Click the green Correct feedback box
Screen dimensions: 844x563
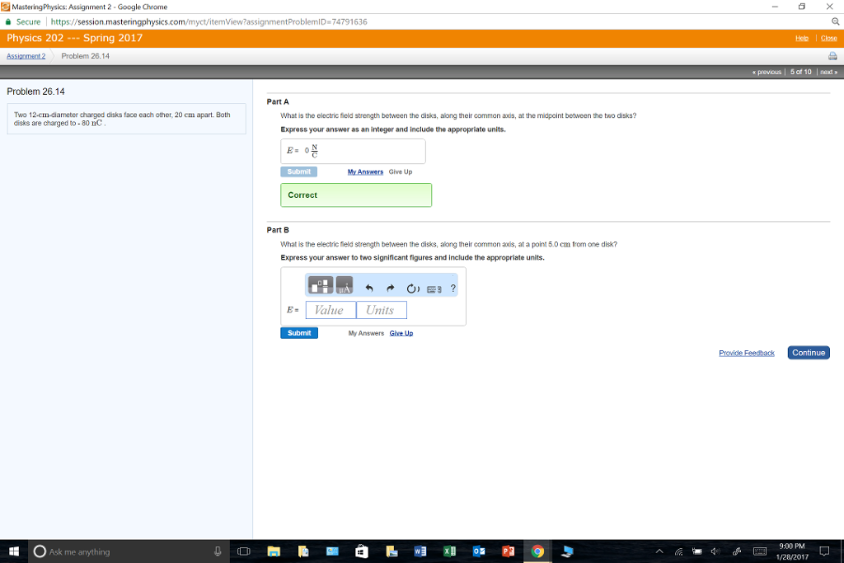point(356,195)
